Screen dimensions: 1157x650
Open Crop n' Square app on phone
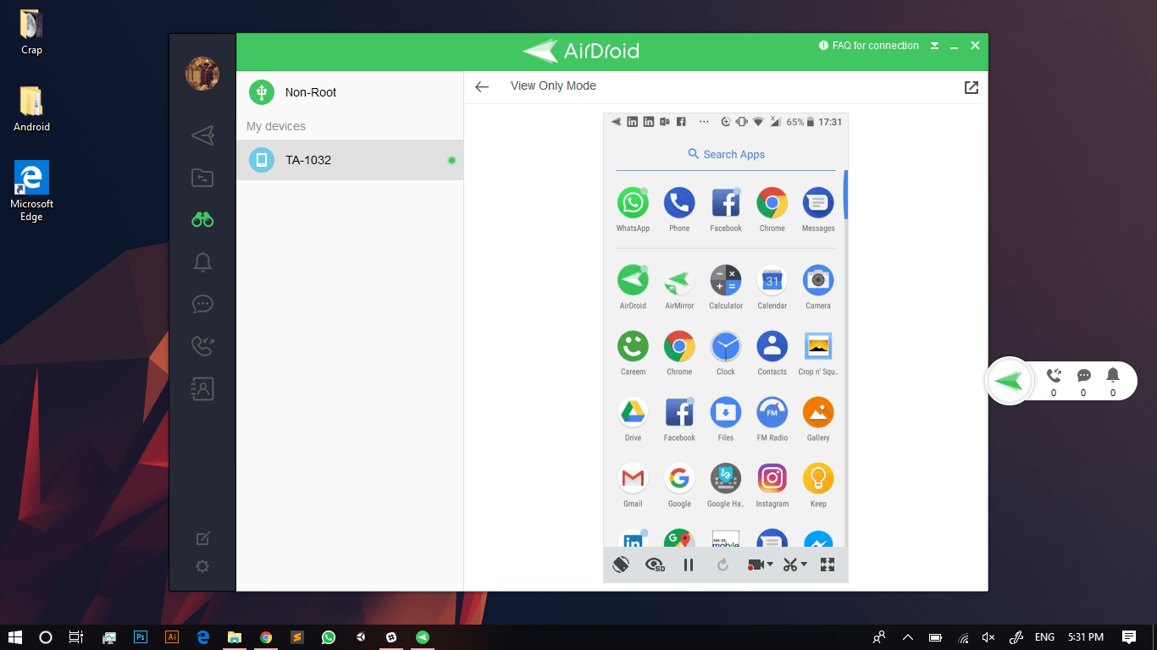[x=818, y=353]
